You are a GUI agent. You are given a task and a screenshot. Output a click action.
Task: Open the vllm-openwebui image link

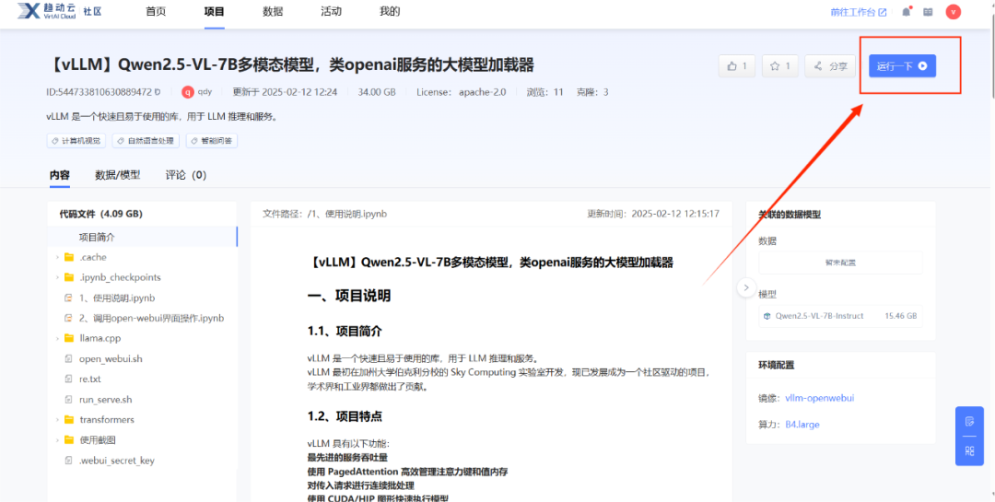tap(821, 398)
